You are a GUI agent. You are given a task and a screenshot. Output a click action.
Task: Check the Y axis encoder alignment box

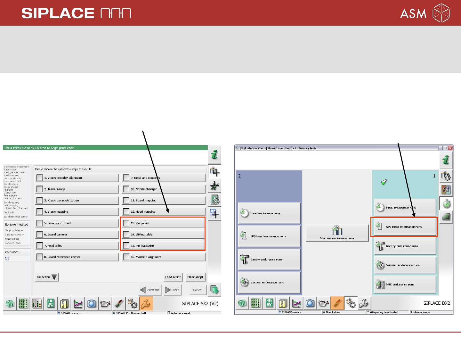(x=40, y=178)
